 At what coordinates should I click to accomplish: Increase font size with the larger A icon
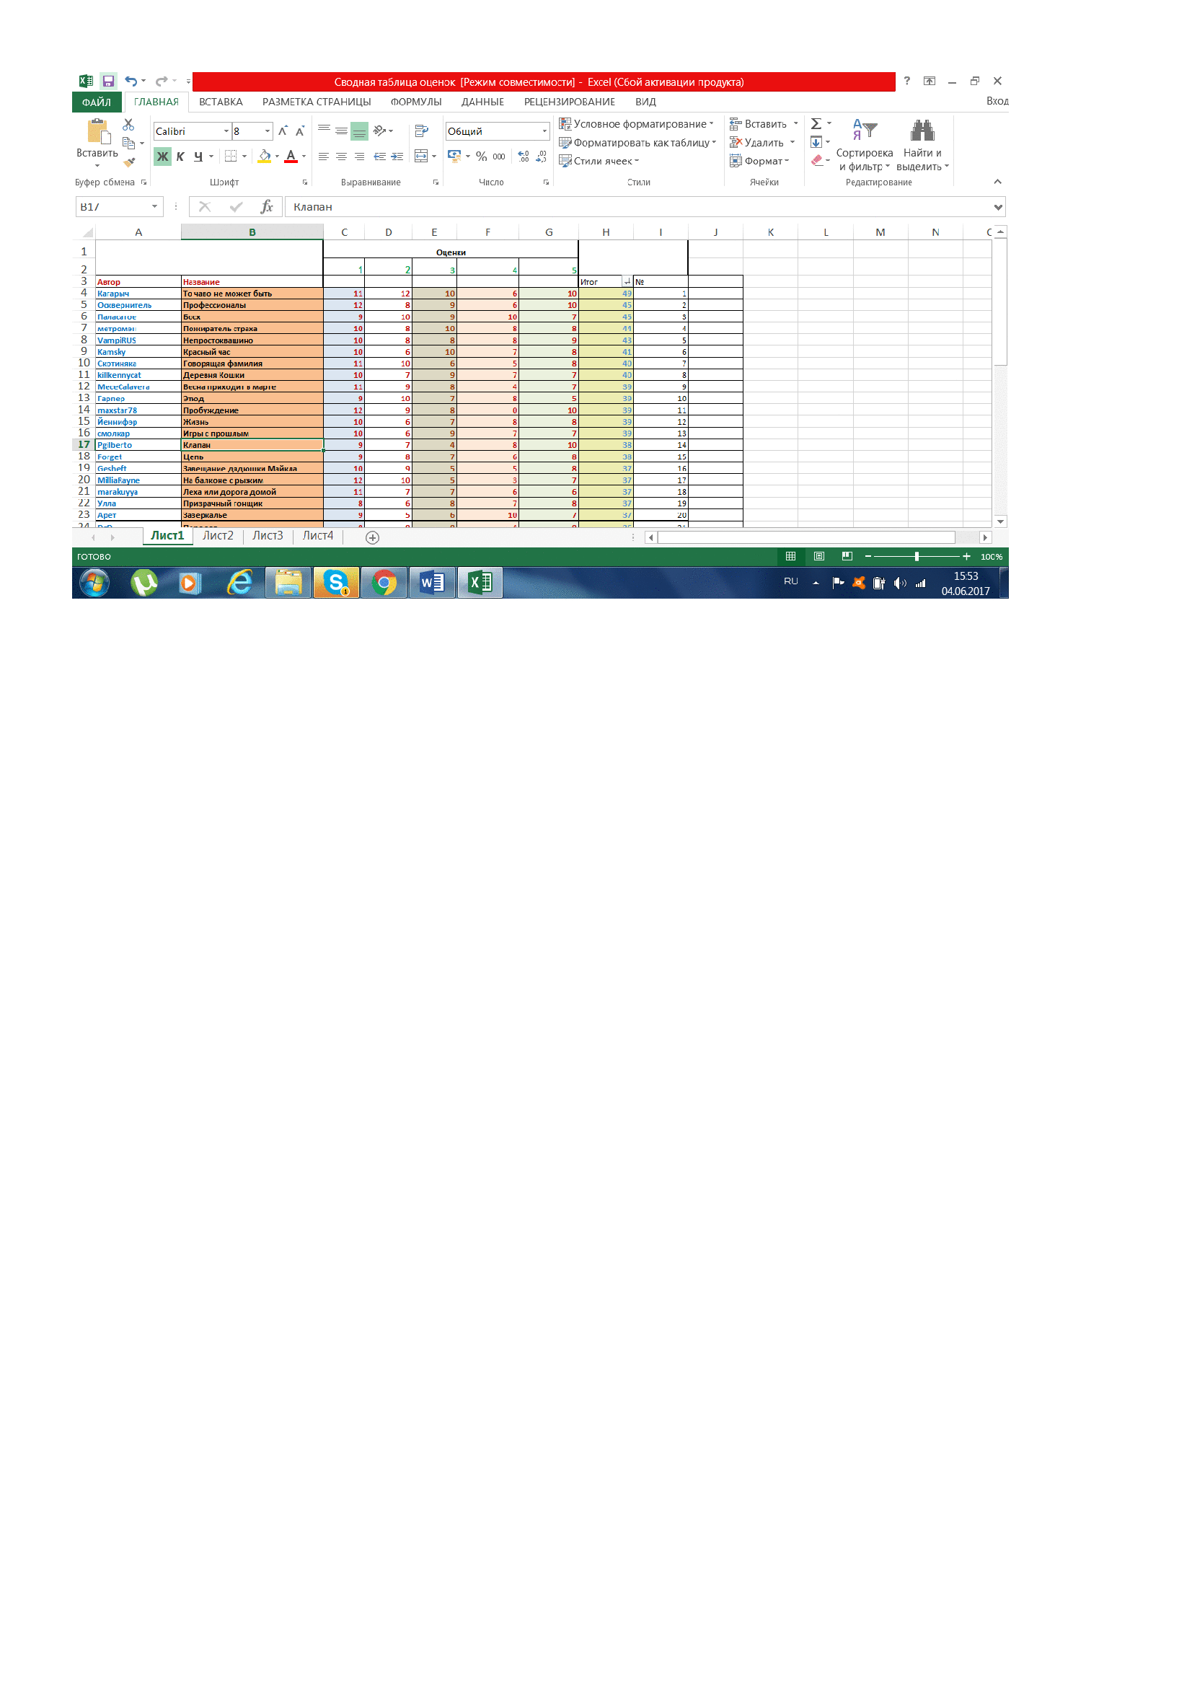point(283,131)
